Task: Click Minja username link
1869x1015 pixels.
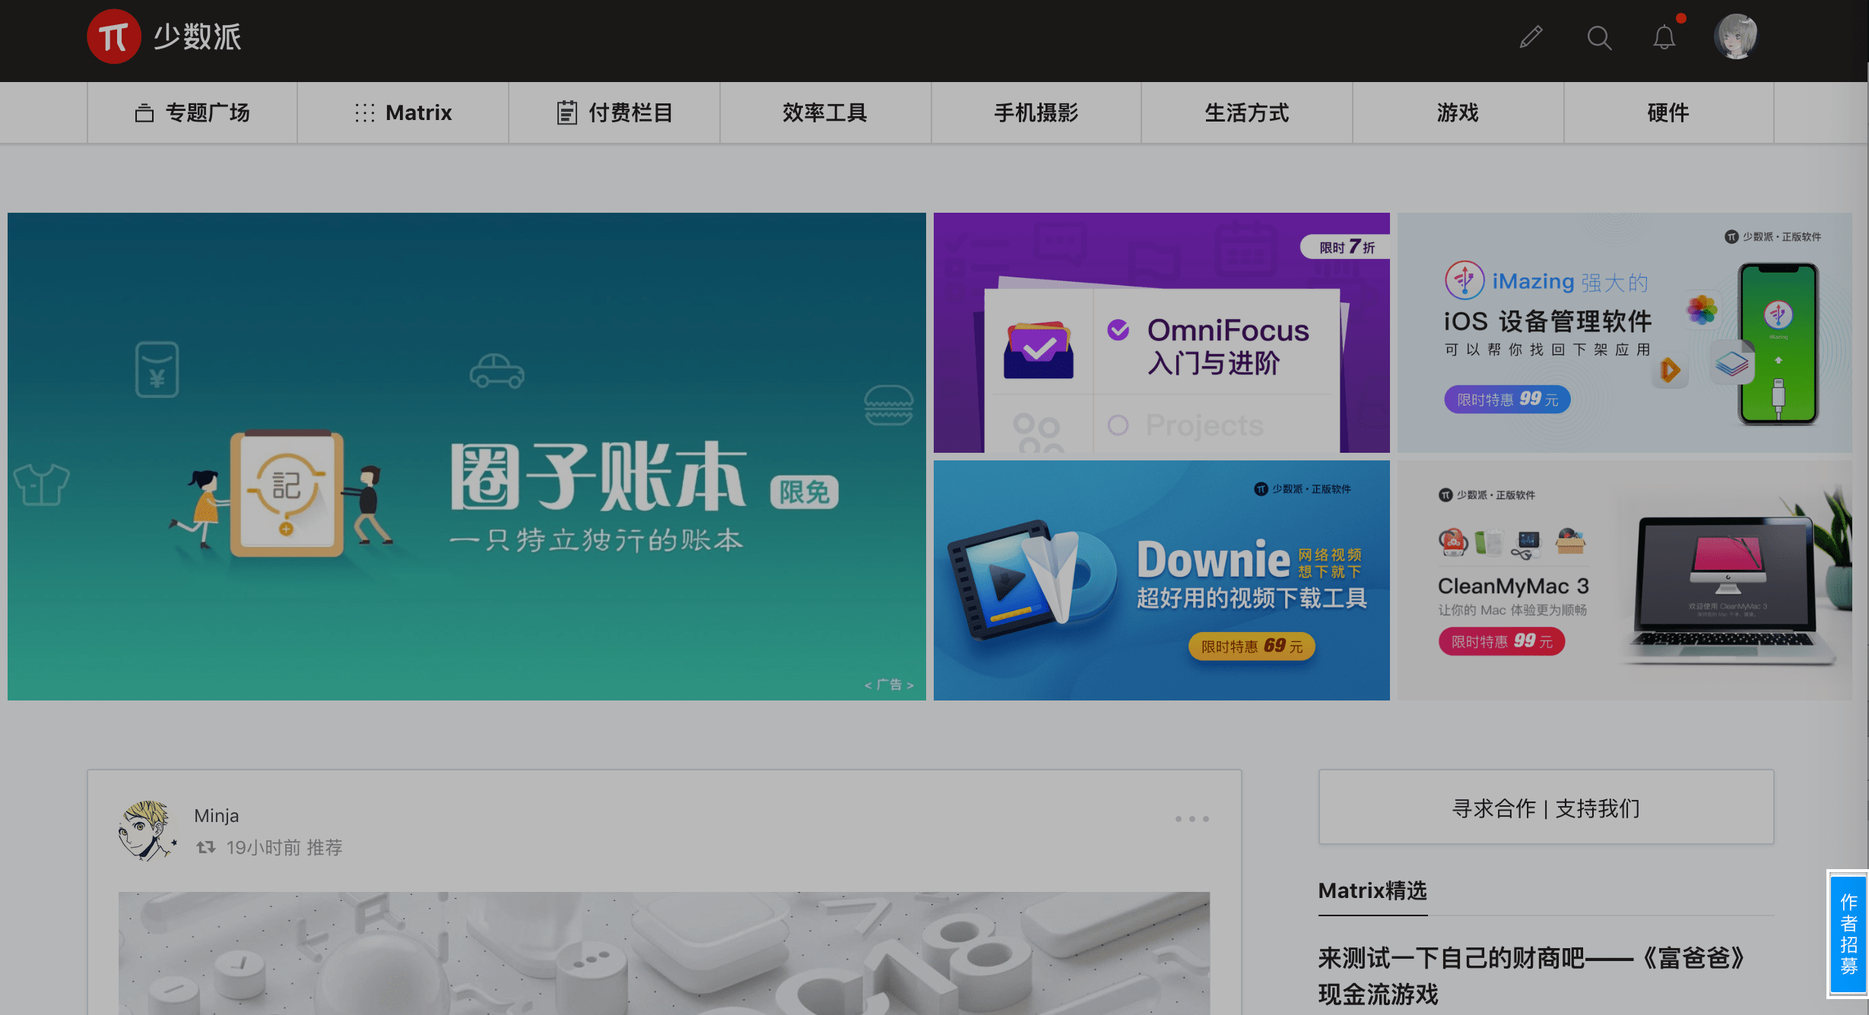Action: pos(217,815)
